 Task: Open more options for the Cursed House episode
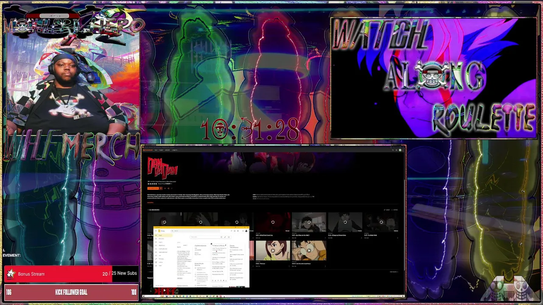[325, 266]
